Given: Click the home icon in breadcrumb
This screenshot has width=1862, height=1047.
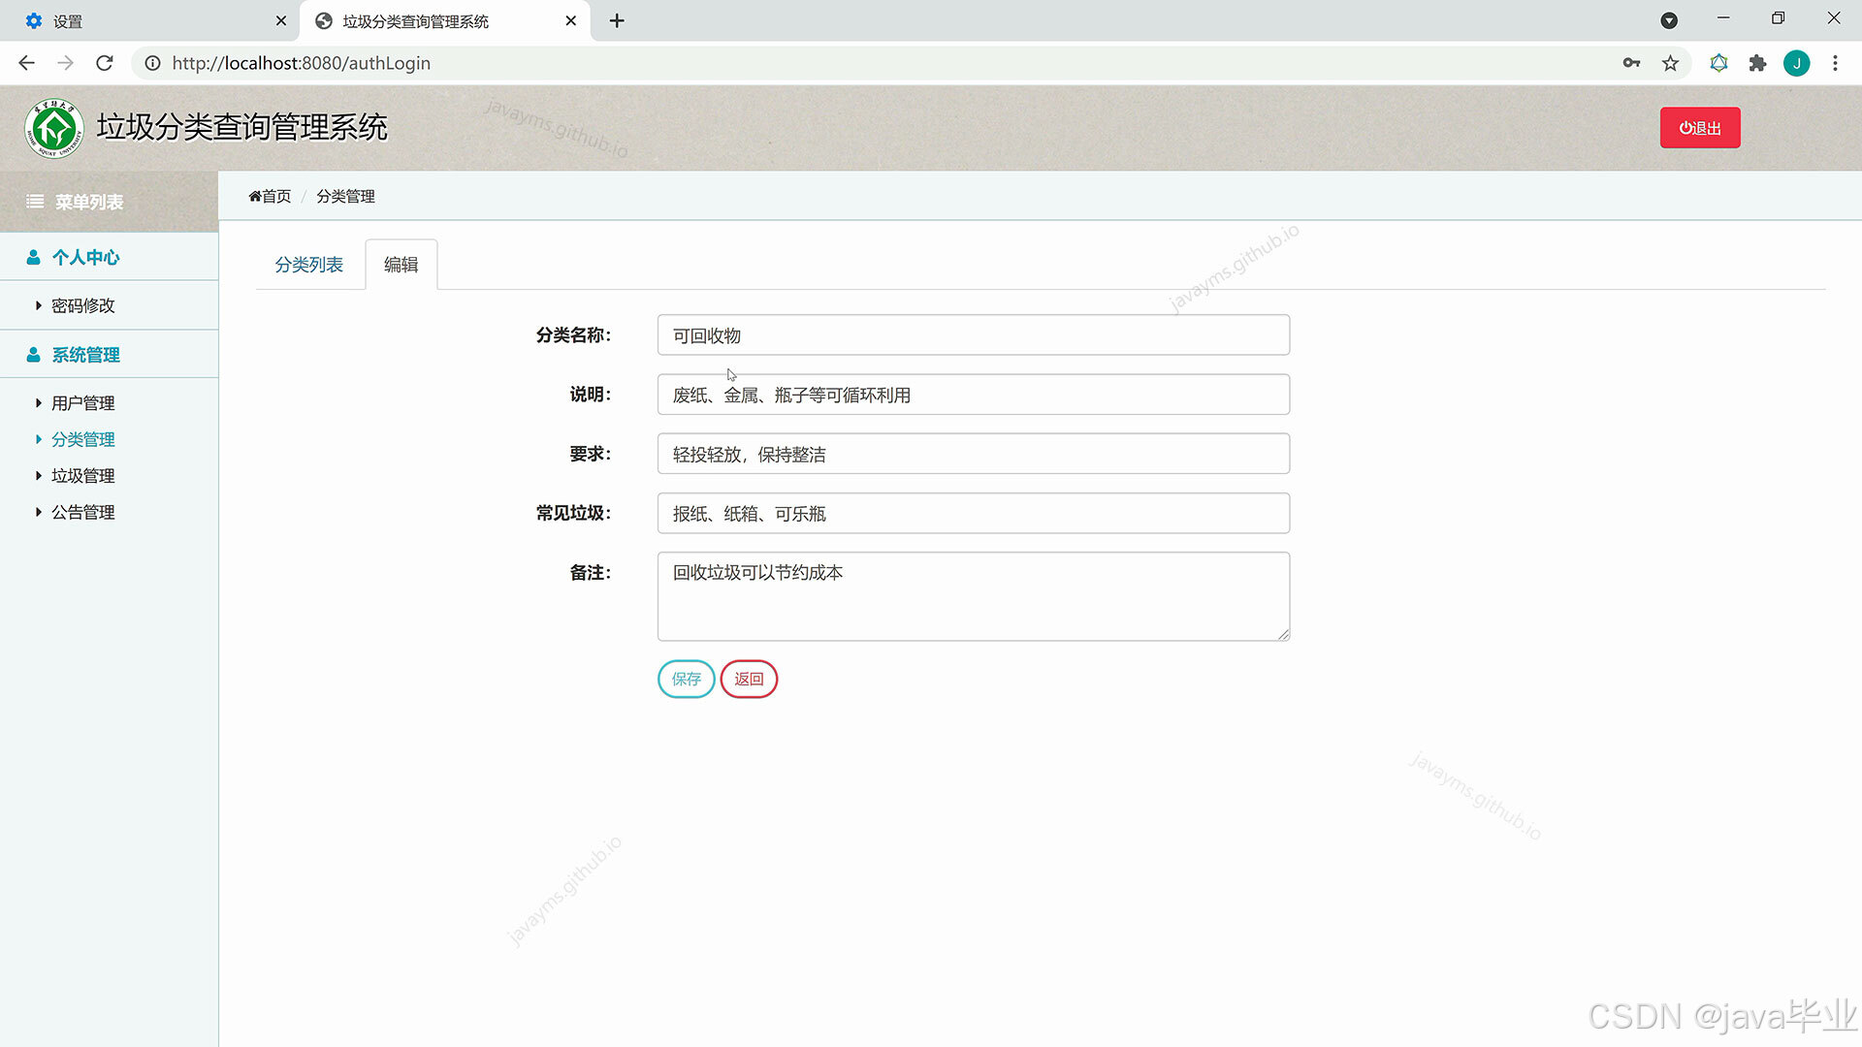Looking at the screenshot, I should [255, 196].
